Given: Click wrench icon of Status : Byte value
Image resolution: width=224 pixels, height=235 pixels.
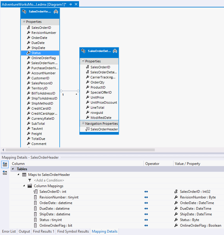Looking at the screenshot, I should pyautogui.click(x=176, y=220).
